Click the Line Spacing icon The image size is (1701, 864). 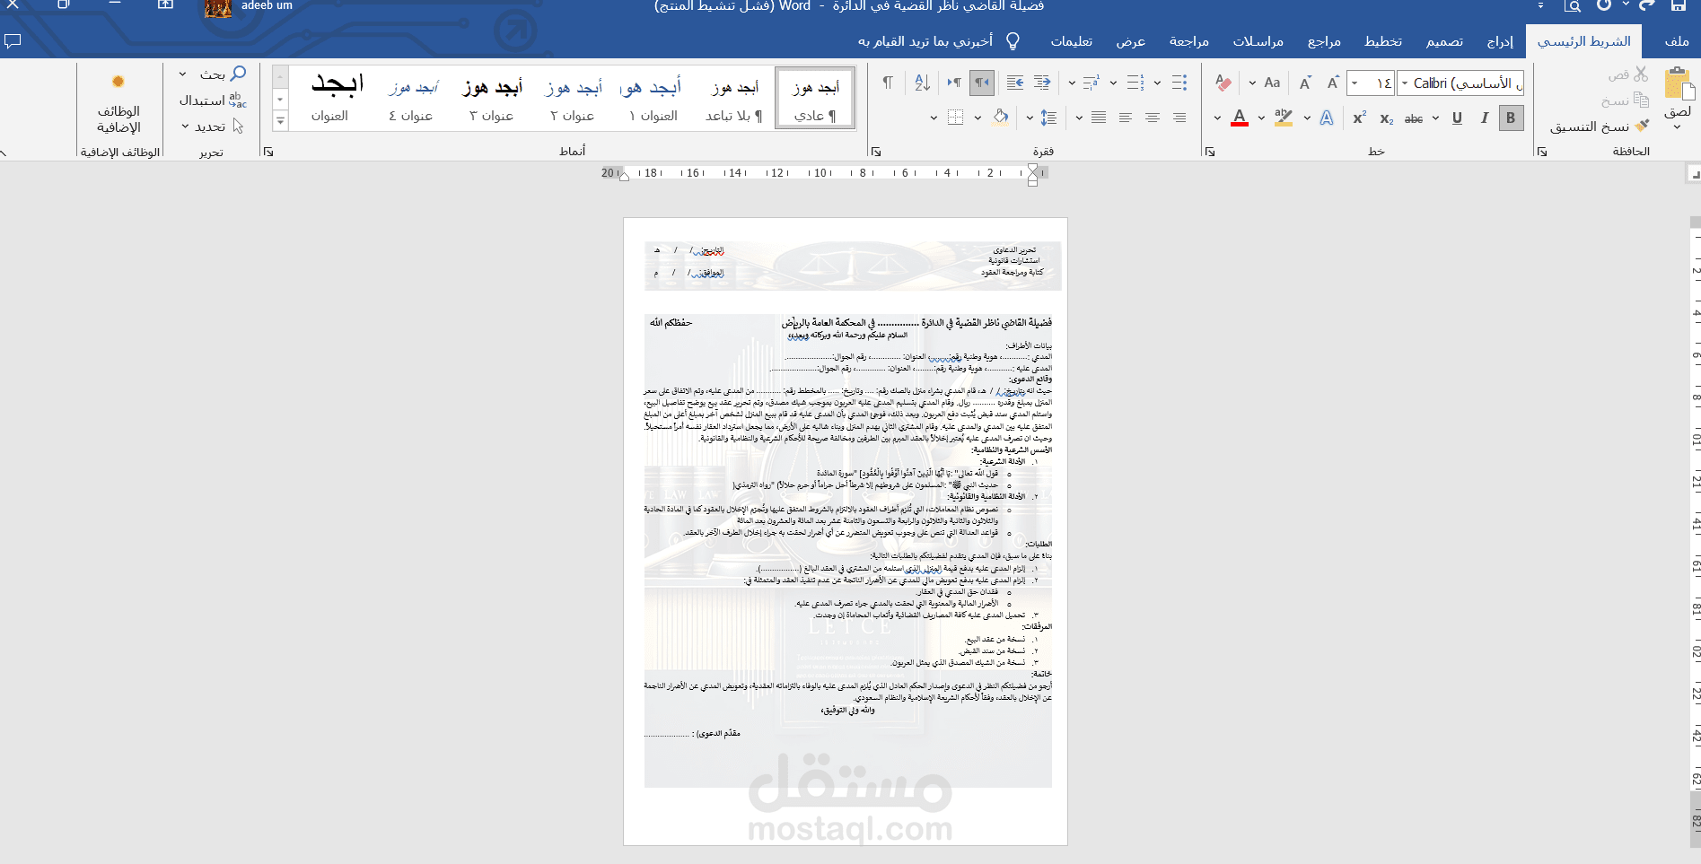click(1048, 118)
